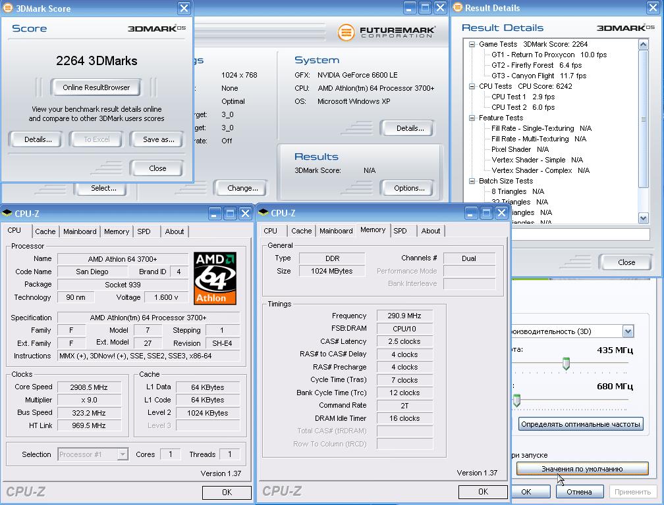This screenshot has height=505, width=664.
Task: Click the left CPU-Z window title icon
Action: [x=7, y=213]
